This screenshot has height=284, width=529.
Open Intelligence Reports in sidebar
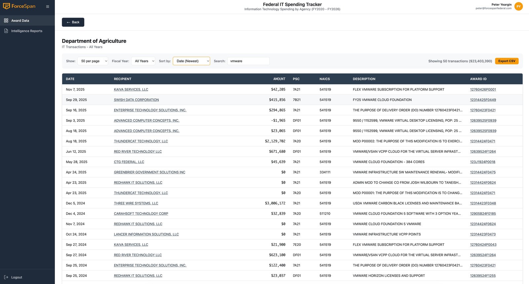(27, 31)
